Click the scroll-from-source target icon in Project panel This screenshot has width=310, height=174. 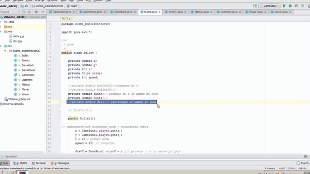tap(24, 12)
